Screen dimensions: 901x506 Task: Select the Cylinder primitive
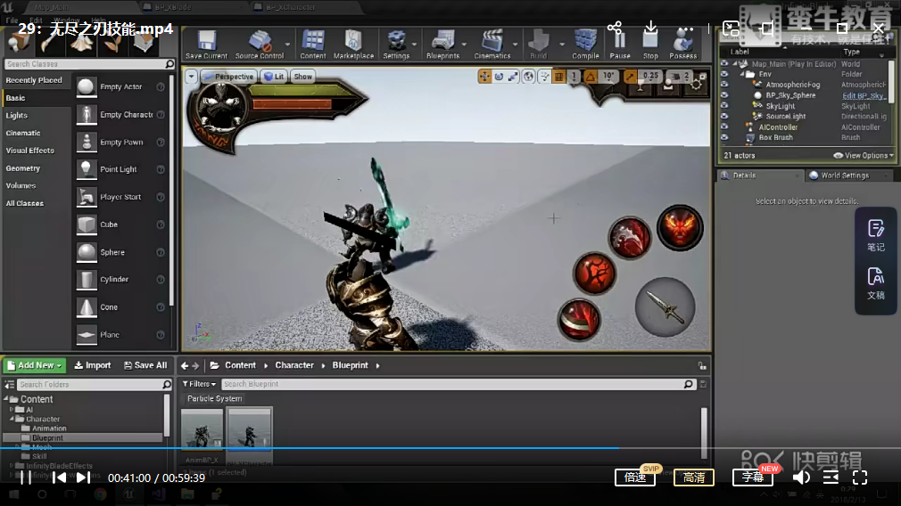pos(120,280)
